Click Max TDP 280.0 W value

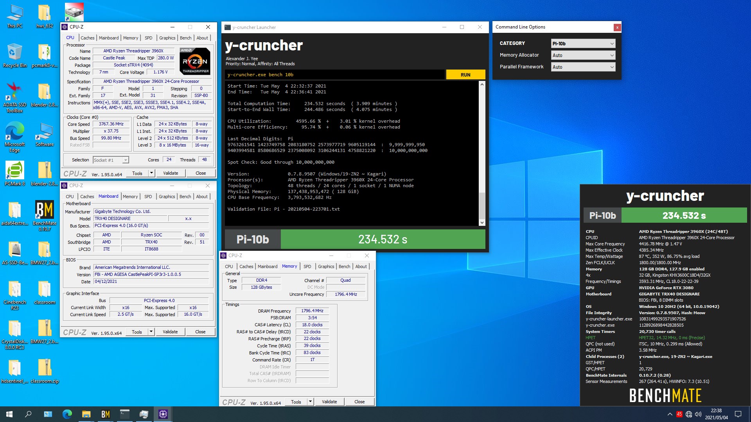point(166,58)
